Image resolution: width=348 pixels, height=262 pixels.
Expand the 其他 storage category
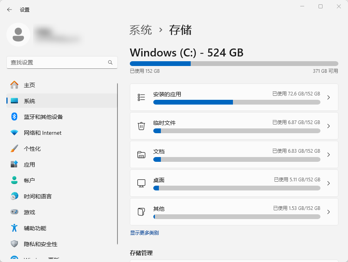coord(234,212)
